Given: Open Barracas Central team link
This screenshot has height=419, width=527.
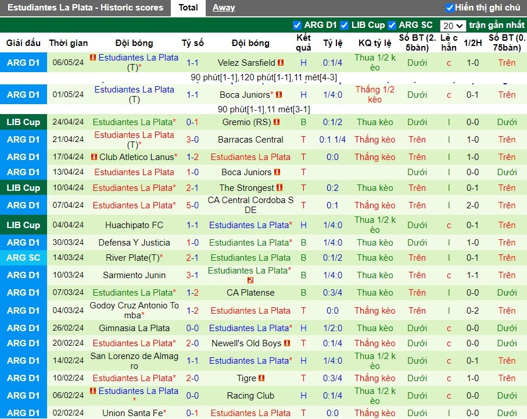Looking at the screenshot, I should coord(250,139).
